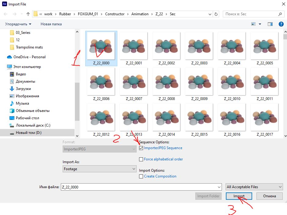
Task: Open the help question mark icon
Action: (281, 24)
